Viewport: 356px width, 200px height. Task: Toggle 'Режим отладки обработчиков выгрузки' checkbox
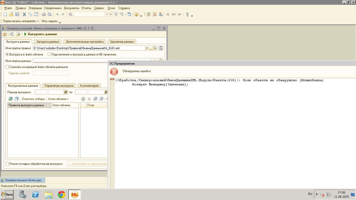(7, 164)
